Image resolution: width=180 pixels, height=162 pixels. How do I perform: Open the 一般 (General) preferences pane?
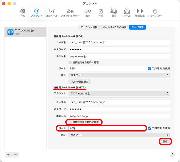[23, 12]
